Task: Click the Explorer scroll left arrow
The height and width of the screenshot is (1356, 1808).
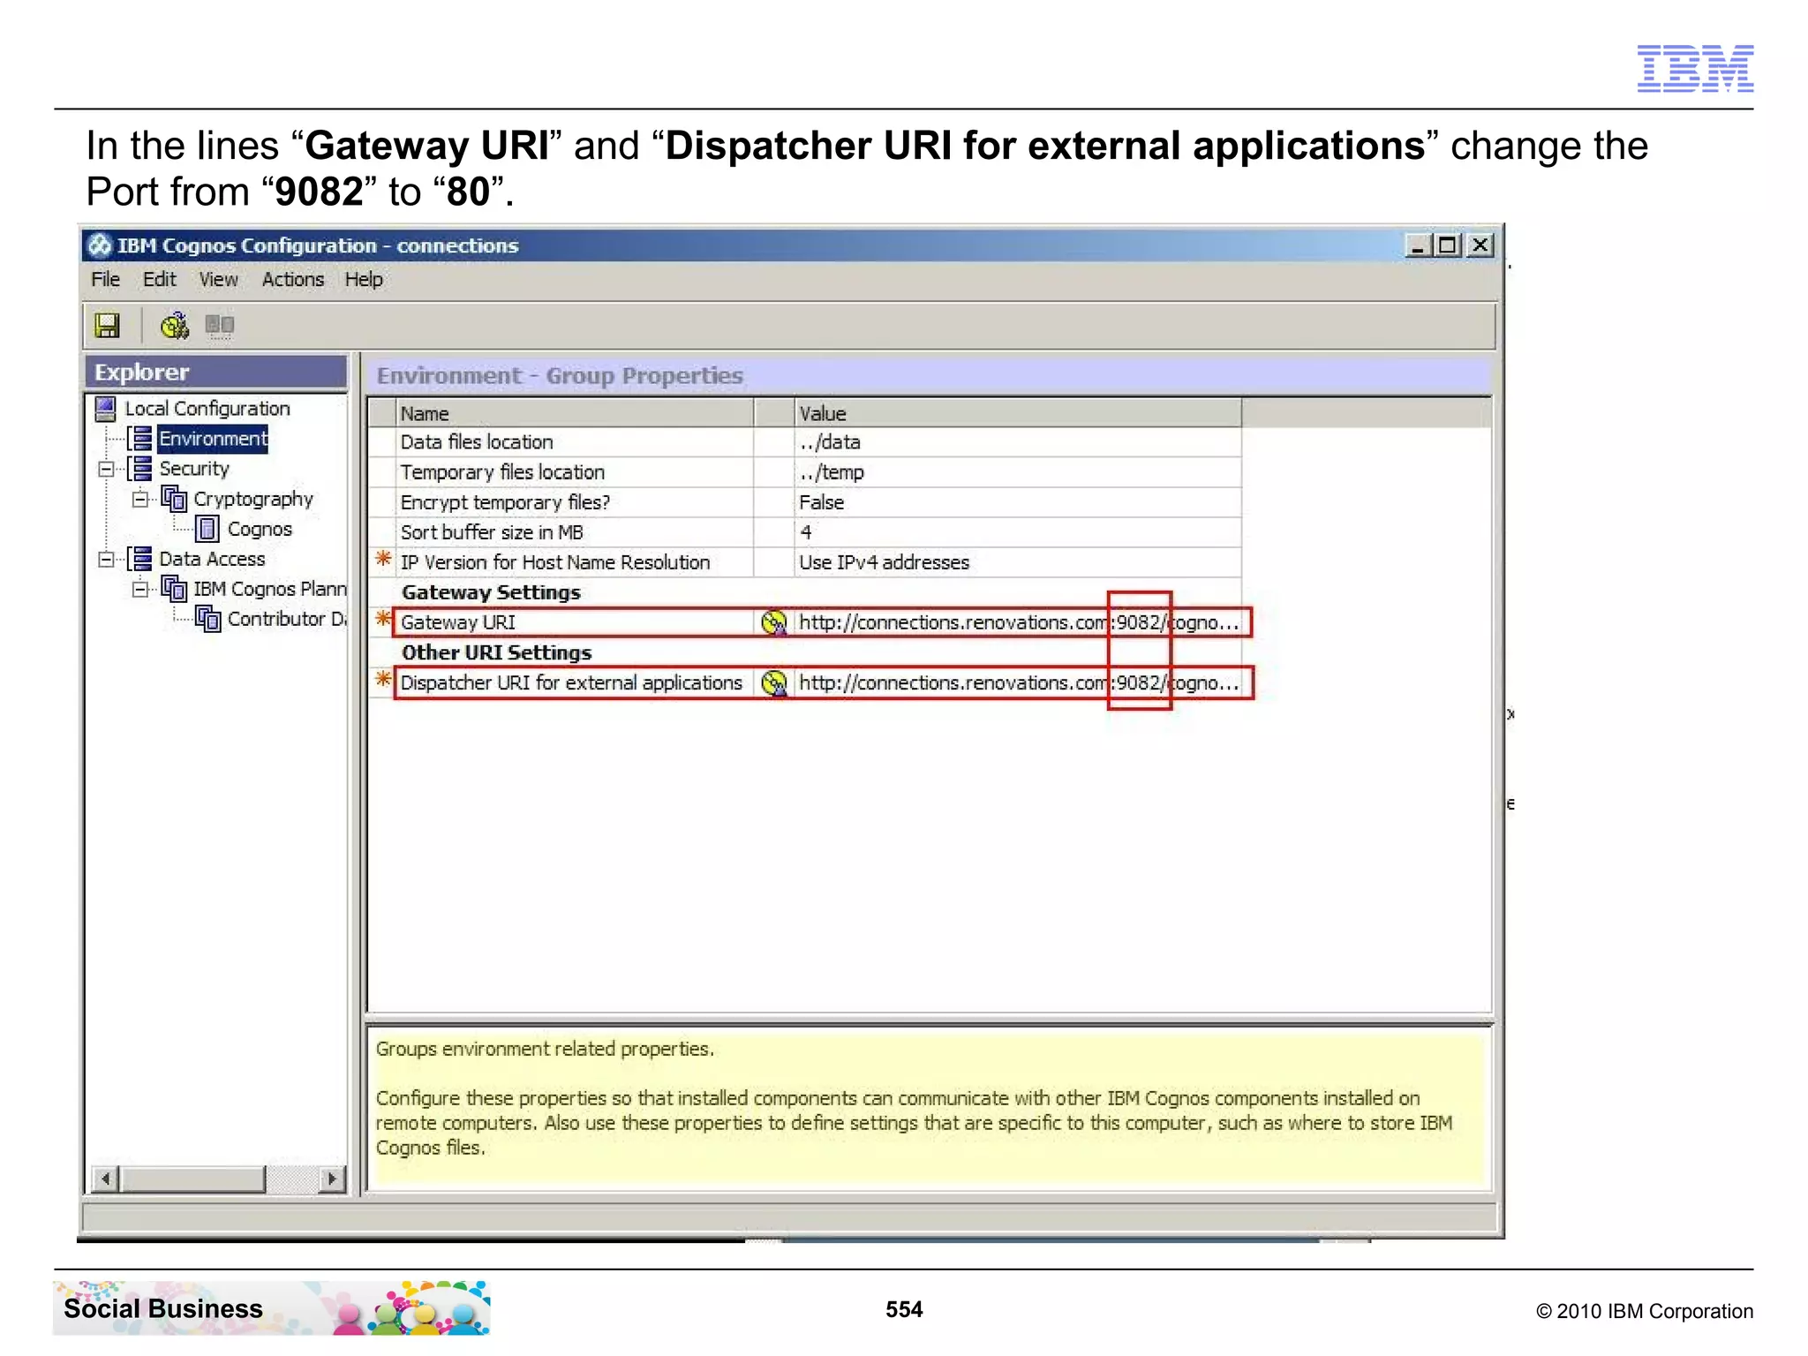Action: tap(106, 1179)
